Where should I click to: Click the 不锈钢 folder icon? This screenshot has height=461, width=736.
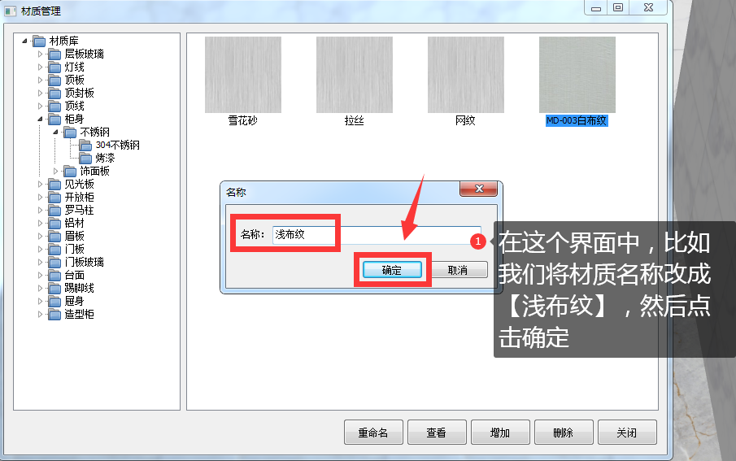pyautogui.click(x=70, y=133)
